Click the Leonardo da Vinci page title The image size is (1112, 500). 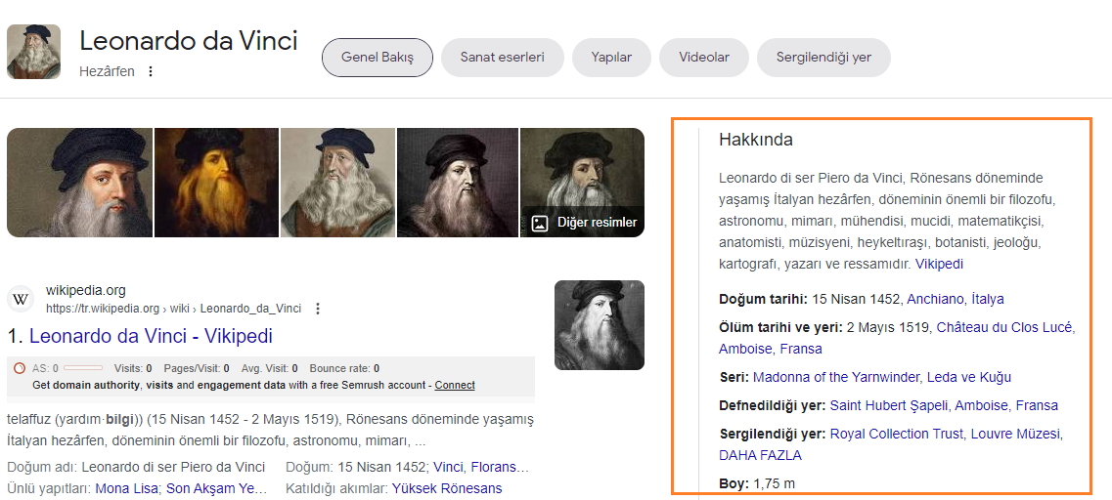click(x=188, y=41)
